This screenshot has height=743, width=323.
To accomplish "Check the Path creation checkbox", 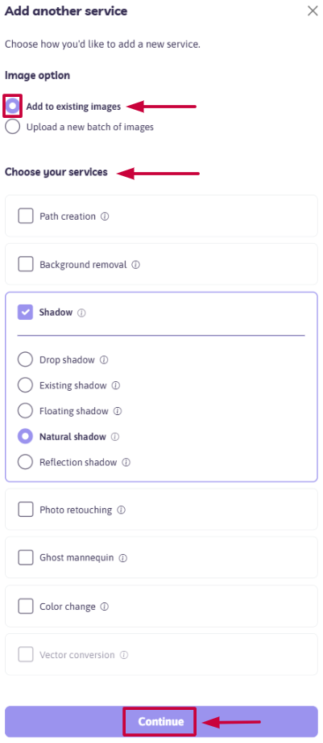I will [26, 216].
